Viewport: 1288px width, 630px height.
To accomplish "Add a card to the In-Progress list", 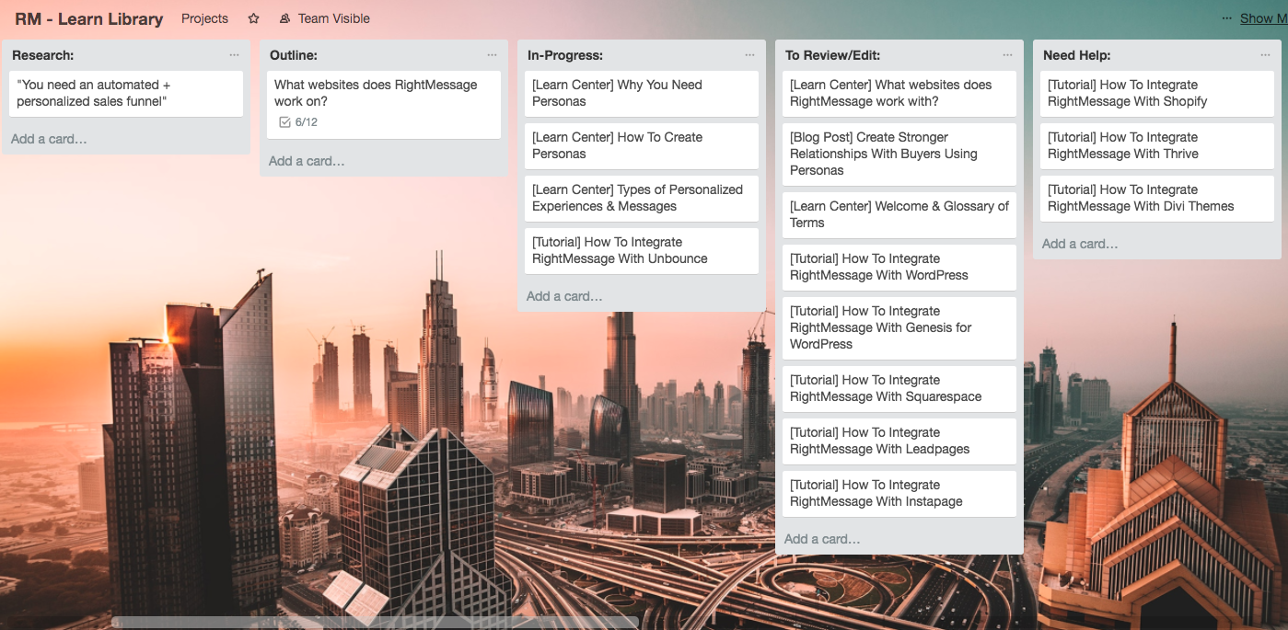I will point(564,296).
